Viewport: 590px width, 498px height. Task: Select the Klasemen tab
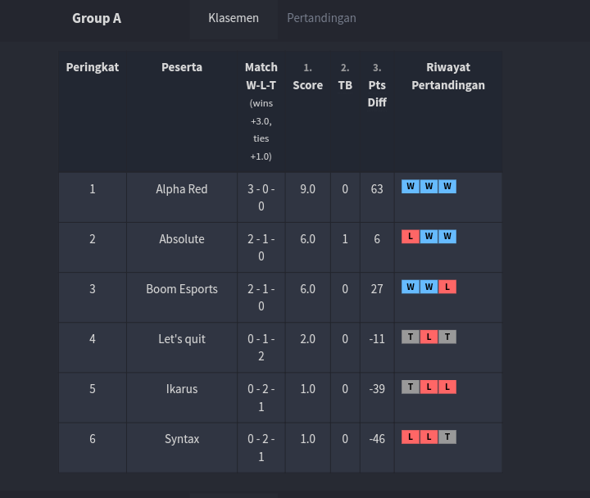[234, 18]
